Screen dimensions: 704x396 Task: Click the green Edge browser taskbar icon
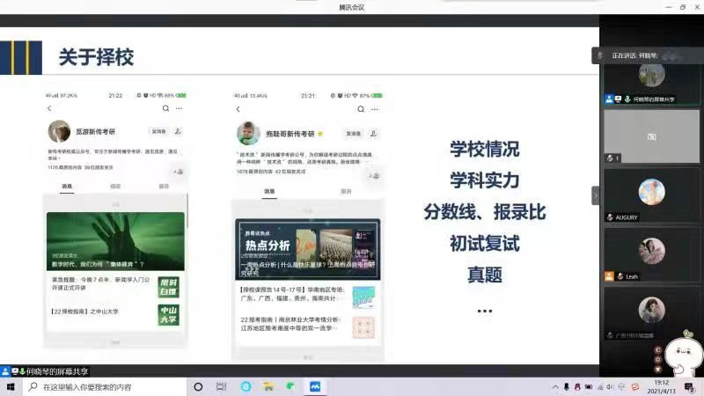point(290,386)
